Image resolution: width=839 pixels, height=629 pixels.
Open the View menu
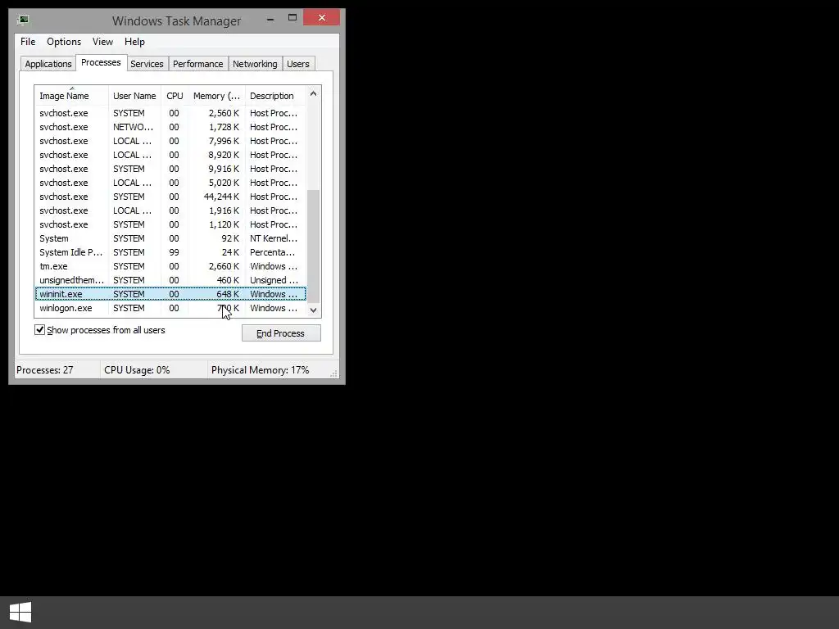(102, 42)
